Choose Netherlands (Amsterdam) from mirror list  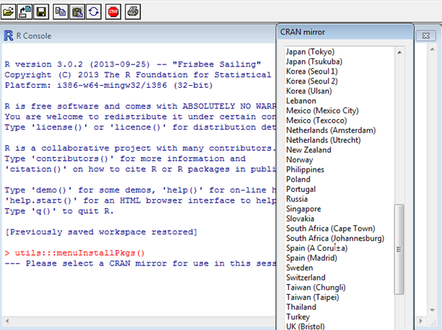click(x=331, y=130)
